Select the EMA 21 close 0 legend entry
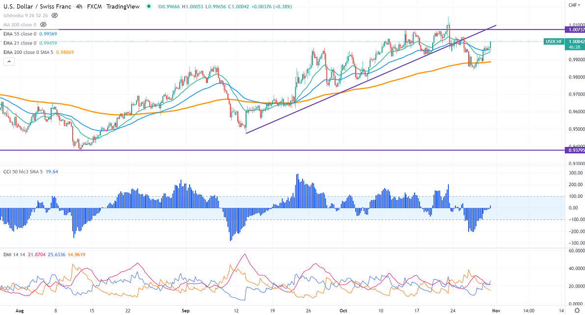Viewport: 585px width, 315px height. point(20,43)
